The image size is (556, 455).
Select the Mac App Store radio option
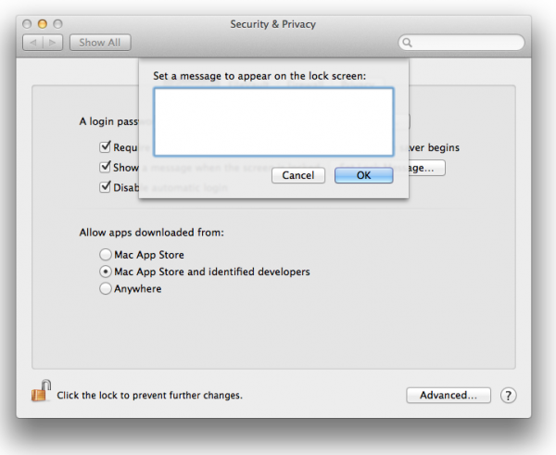tap(106, 255)
